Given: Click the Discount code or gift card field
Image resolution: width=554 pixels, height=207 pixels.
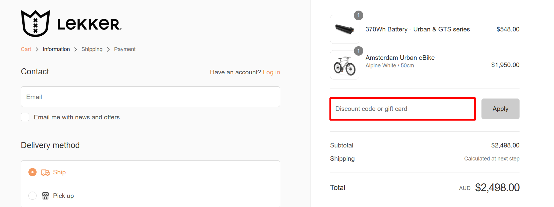Looking at the screenshot, I should click(402, 109).
